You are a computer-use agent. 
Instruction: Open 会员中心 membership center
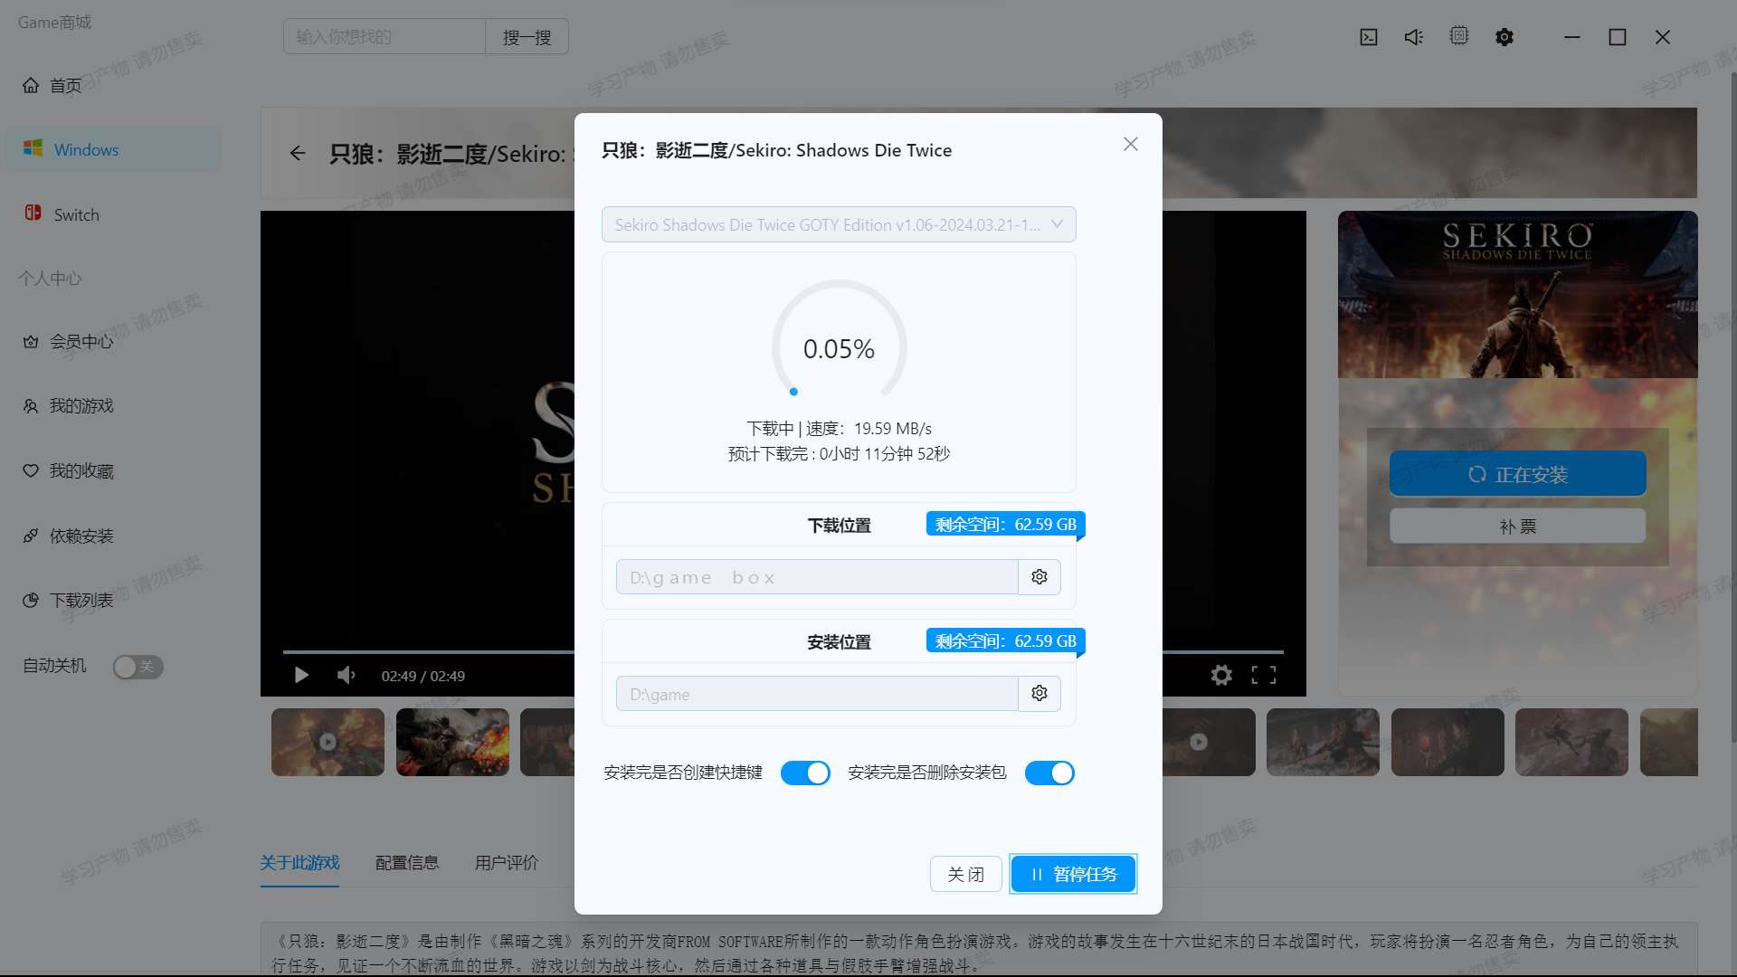[69, 341]
